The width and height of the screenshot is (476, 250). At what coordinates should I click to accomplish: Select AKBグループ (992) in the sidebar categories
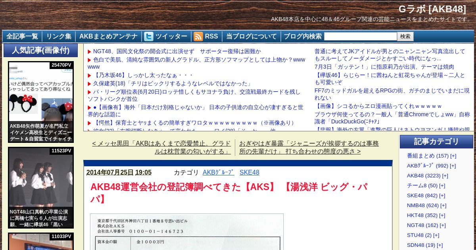click(428, 165)
